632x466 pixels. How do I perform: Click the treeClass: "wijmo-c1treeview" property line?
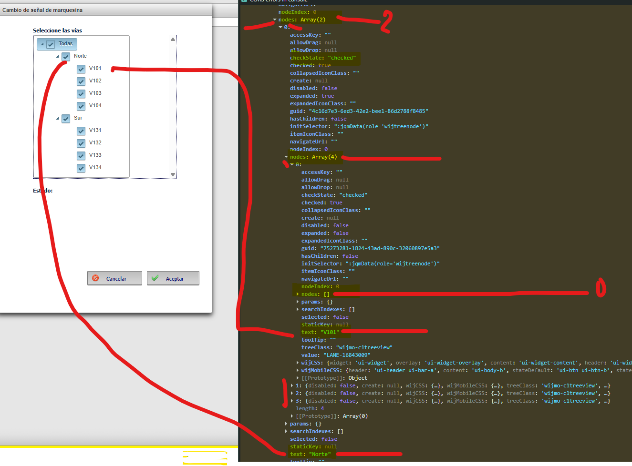347,347
